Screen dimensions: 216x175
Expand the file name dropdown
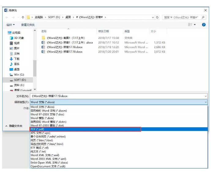206,96
